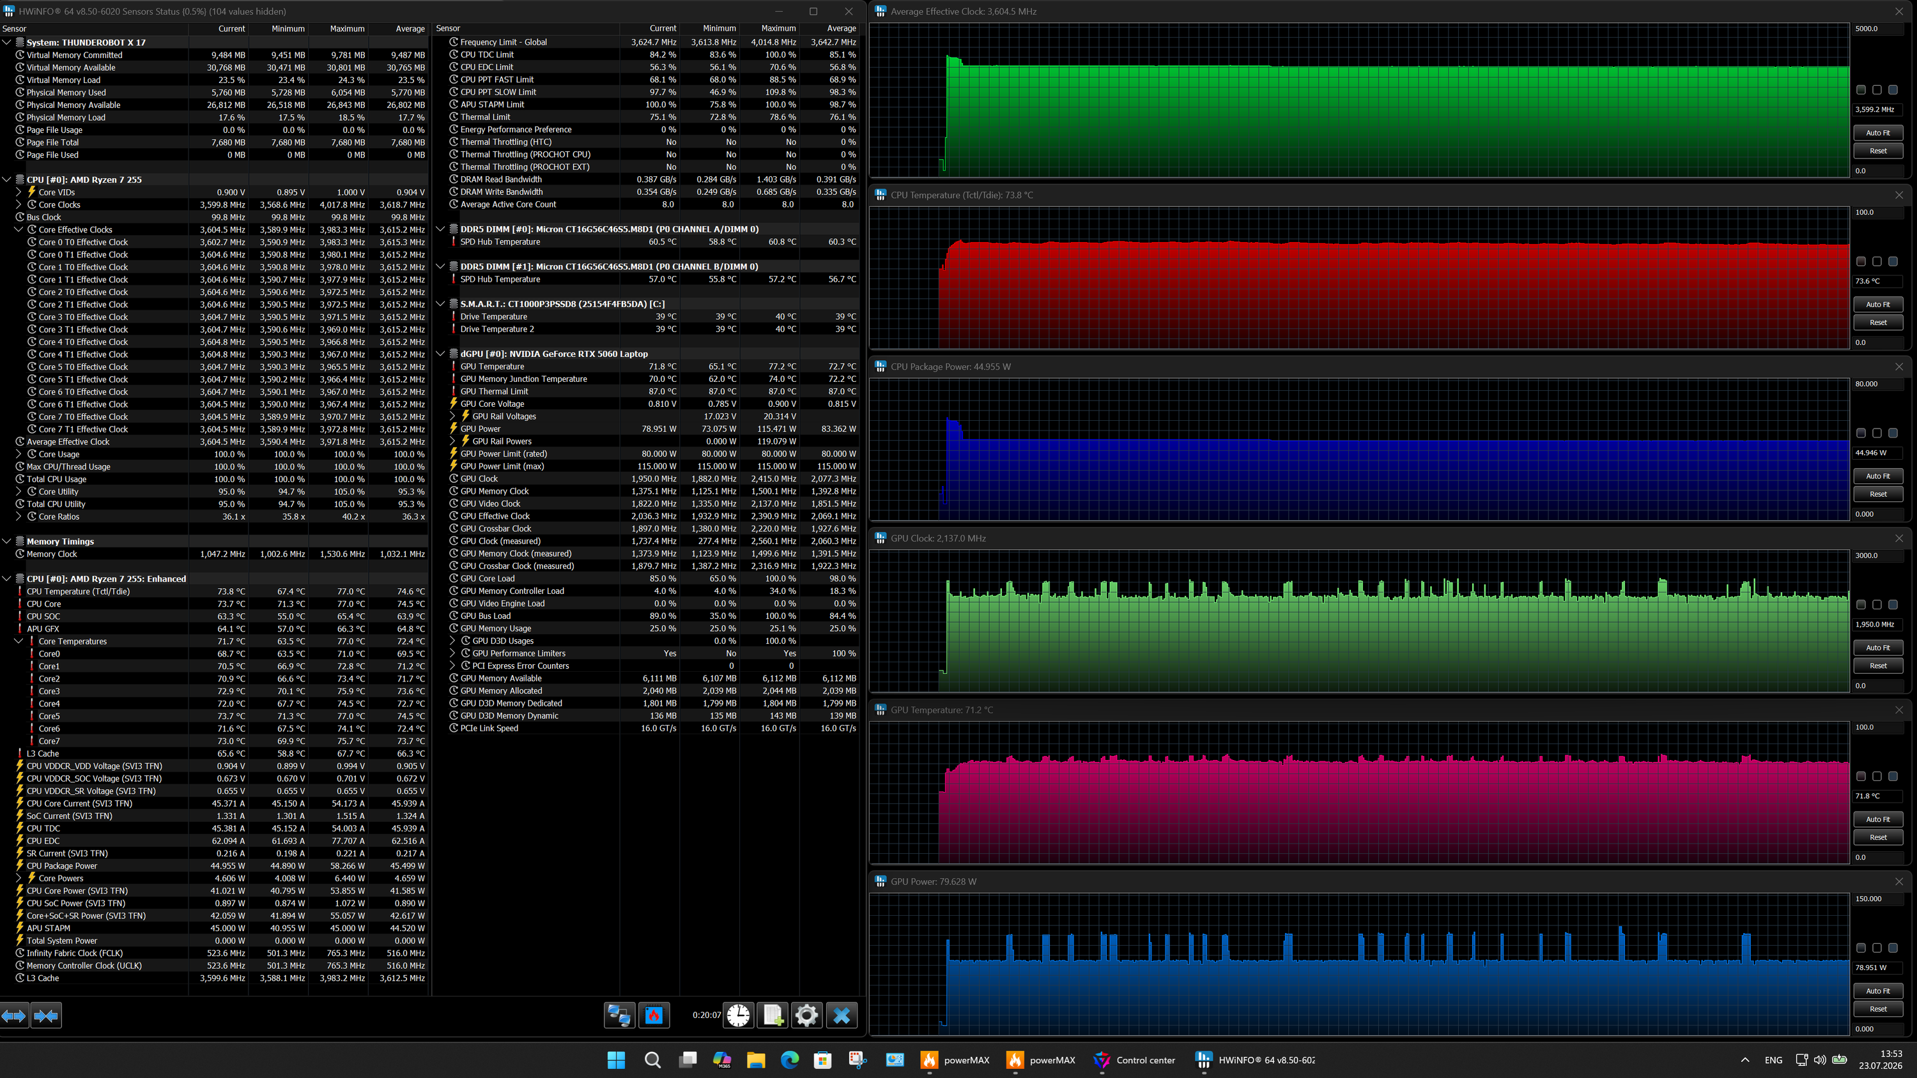Show hidden system tray icons
1917x1078 pixels.
pyautogui.click(x=1745, y=1060)
